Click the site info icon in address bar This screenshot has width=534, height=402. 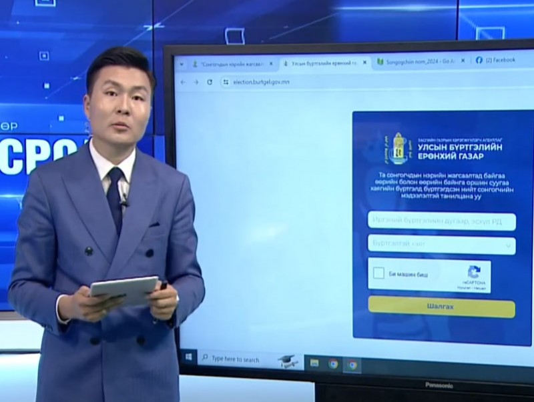pos(225,82)
